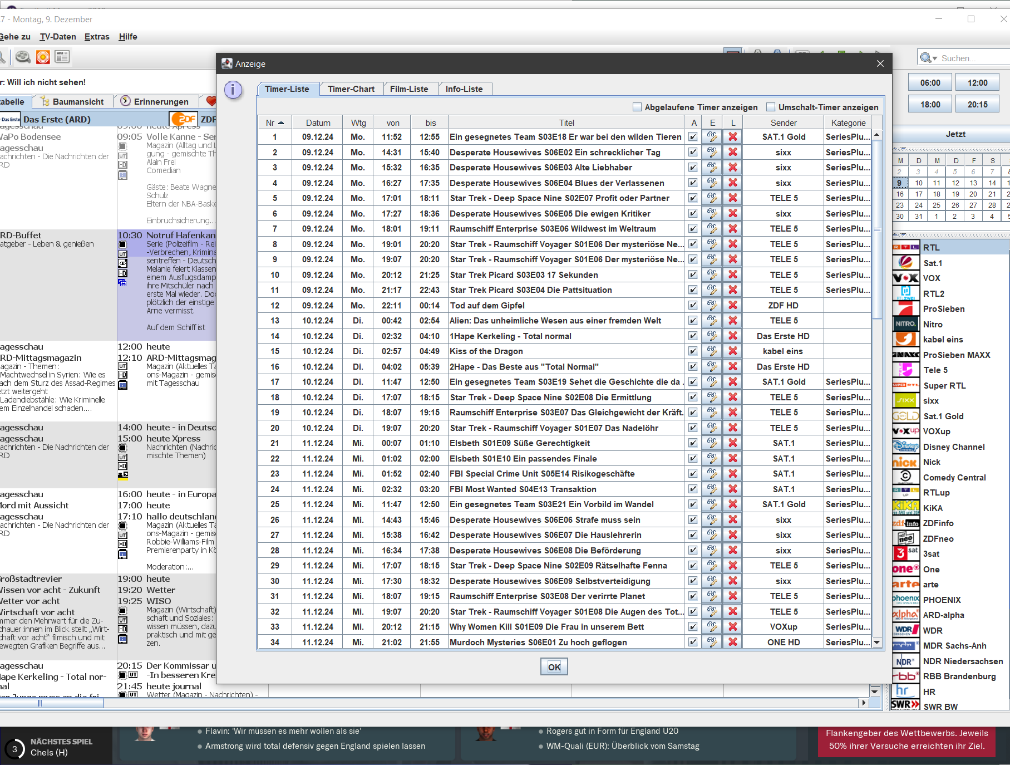
Task: Edit timer for Raumschiff Enterprise S03E08
Action: tap(712, 596)
